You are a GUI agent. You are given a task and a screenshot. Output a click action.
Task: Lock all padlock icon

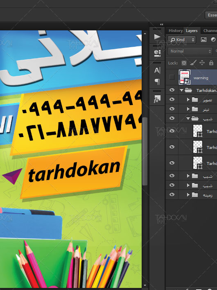coord(211,63)
